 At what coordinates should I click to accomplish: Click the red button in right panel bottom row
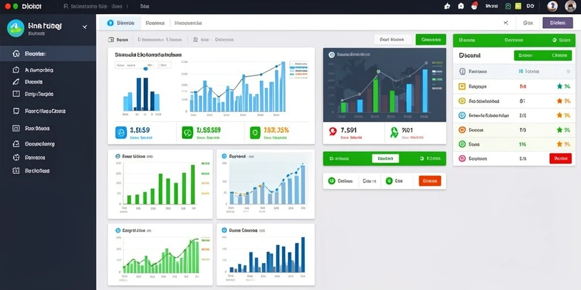click(x=560, y=159)
